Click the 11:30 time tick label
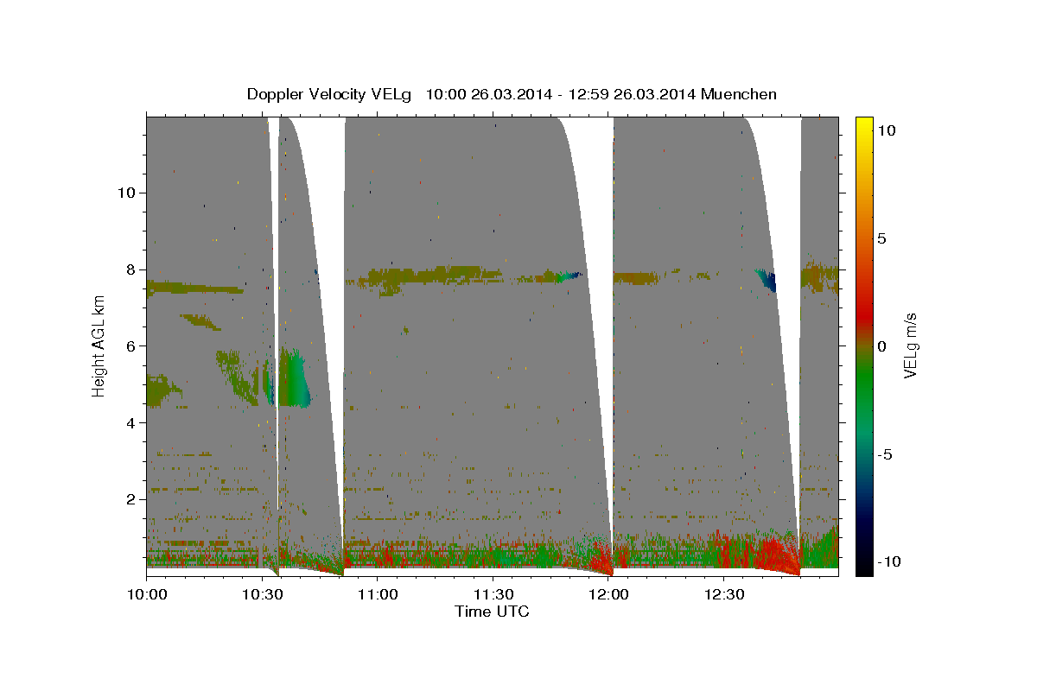The image size is (1037, 691). coord(492,595)
